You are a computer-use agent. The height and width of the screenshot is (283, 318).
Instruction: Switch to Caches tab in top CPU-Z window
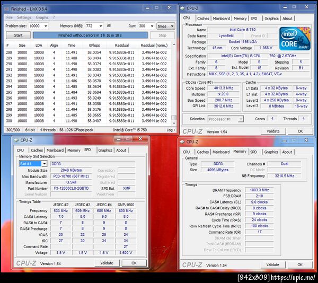click(x=203, y=19)
